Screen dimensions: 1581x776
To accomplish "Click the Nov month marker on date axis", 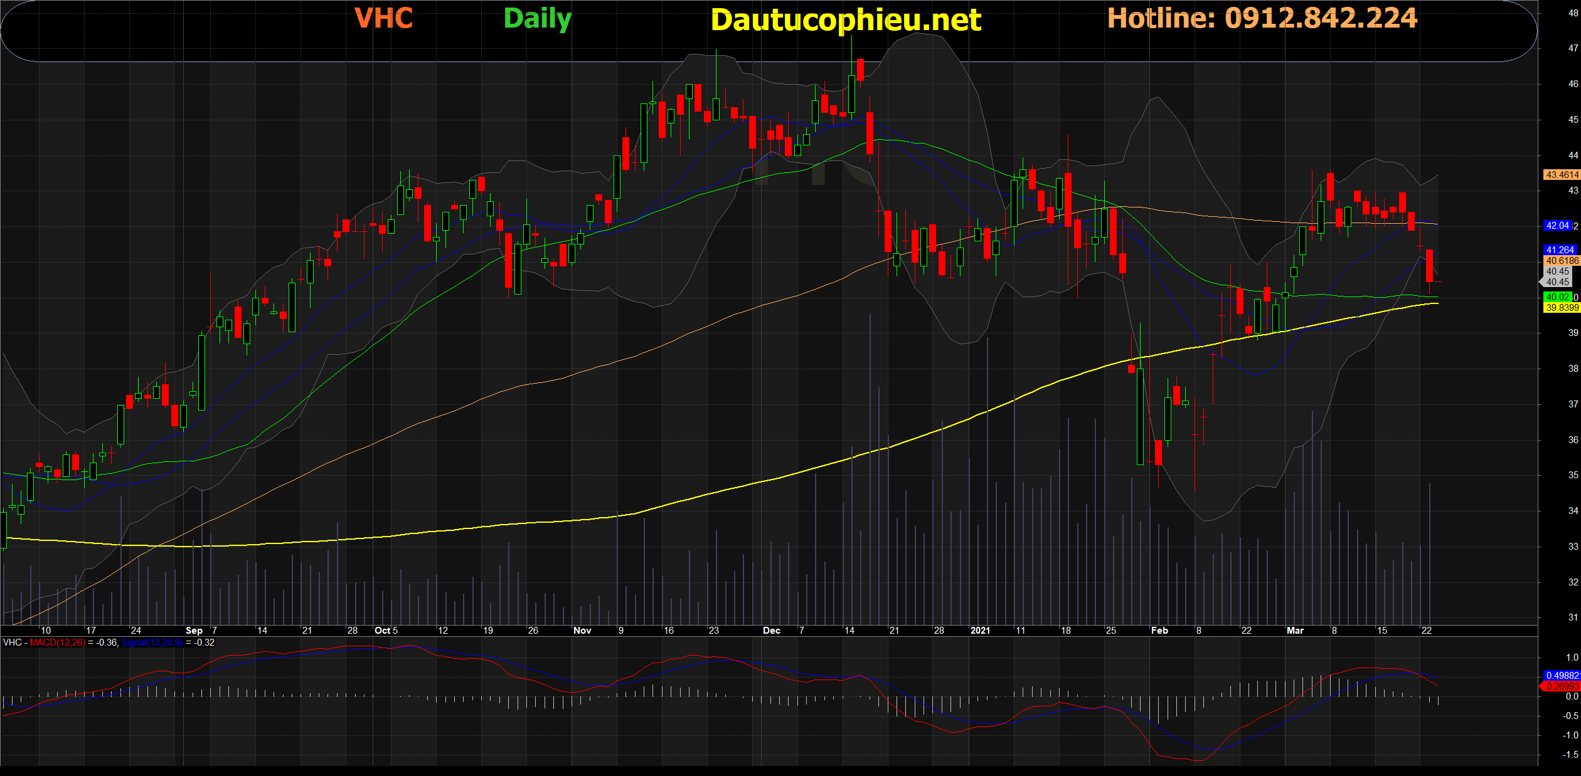I will coord(582,631).
